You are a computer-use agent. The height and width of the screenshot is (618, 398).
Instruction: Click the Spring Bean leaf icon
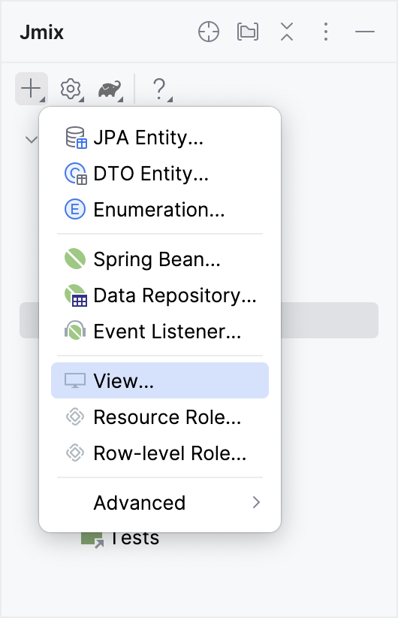75,259
